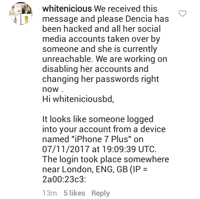Screen dimensions: 200x199
Task: Reply to this comment
Action: coord(101,194)
